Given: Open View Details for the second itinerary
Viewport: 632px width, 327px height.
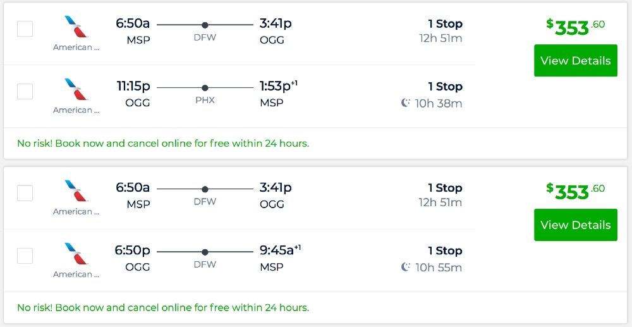Looking at the screenshot, I should (x=575, y=225).
